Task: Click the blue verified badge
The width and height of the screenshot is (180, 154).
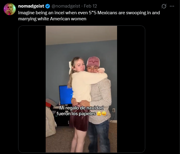Action: [47, 6]
